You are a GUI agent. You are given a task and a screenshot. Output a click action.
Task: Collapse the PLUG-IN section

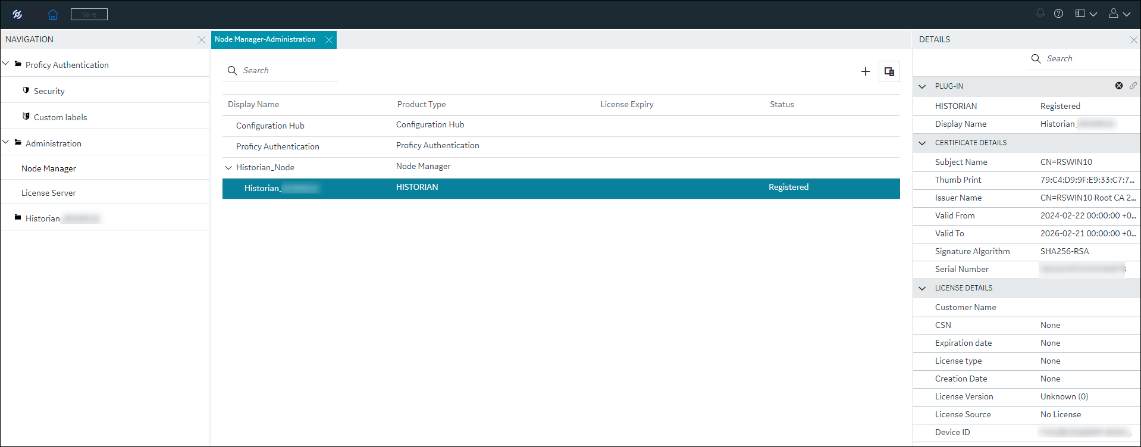pyautogui.click(x=922, y=86)
